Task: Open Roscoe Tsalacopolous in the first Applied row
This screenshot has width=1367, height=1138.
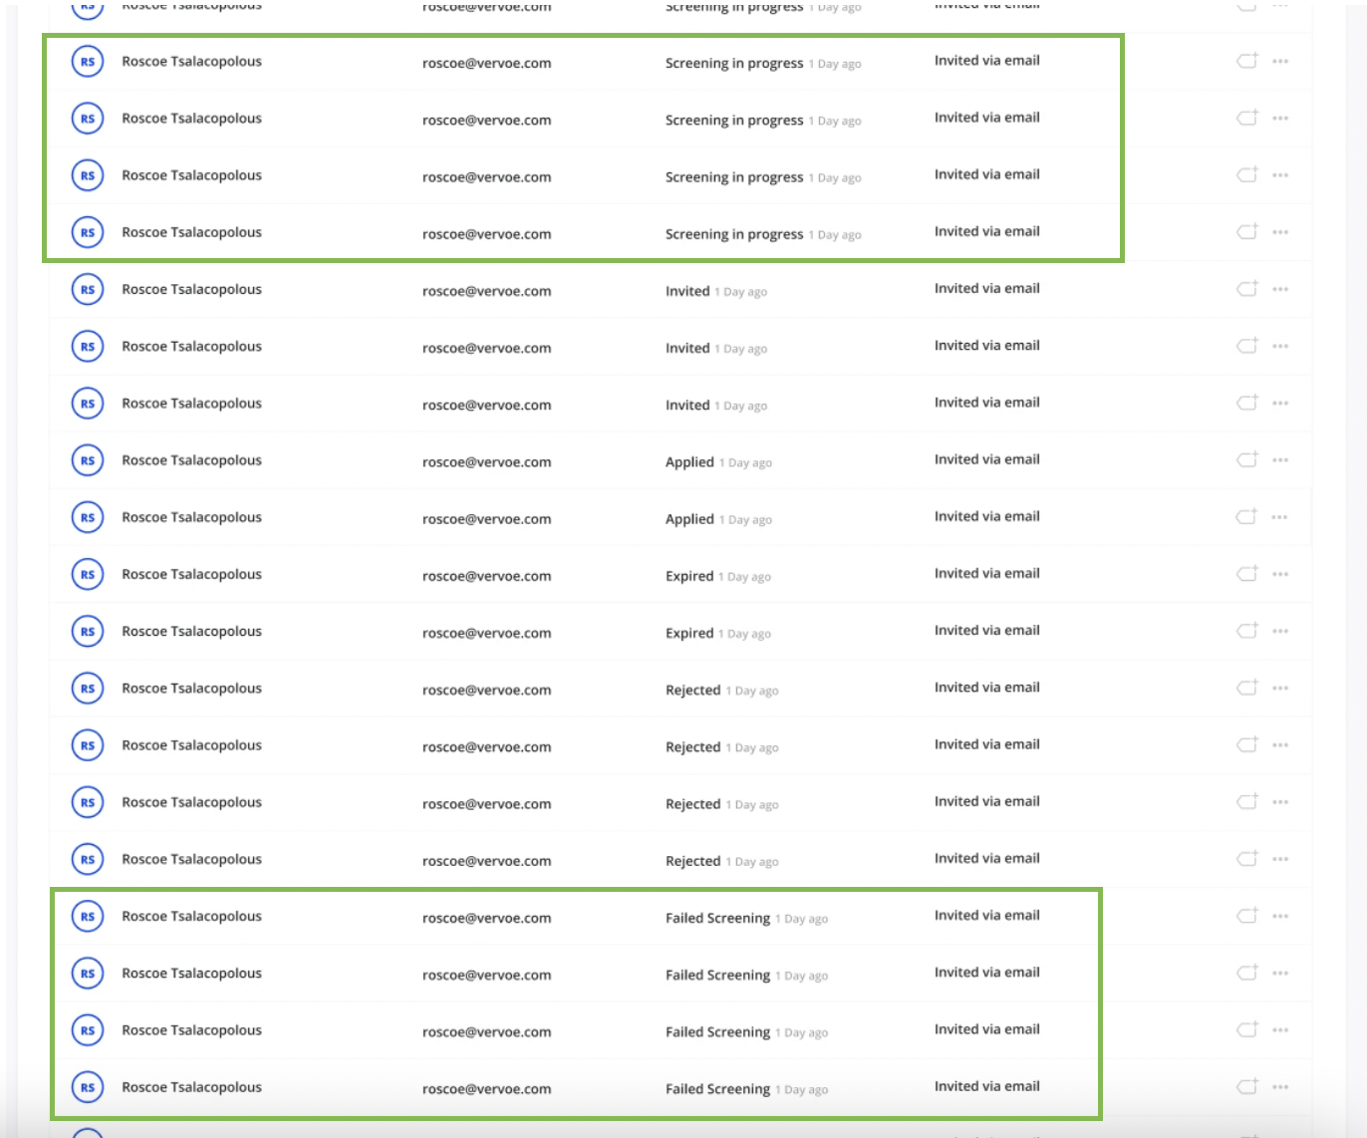Action: tap(191, 460)
